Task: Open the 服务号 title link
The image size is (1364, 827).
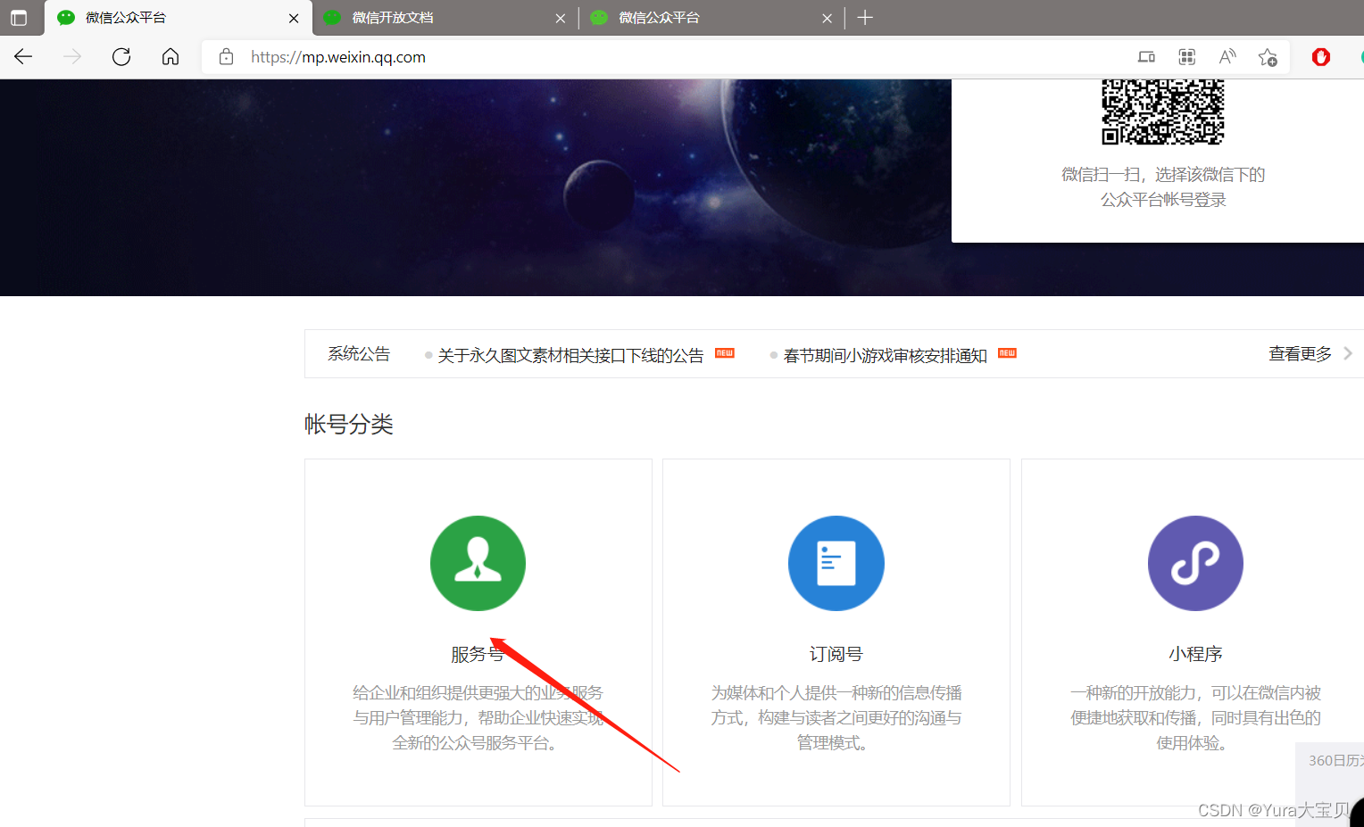Action: tap(478, 654)
